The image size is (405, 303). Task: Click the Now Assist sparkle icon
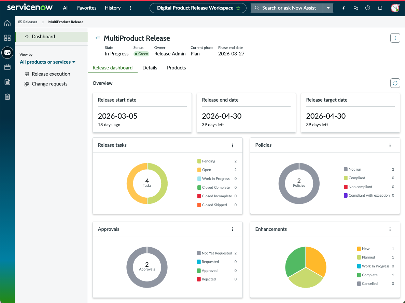pos(343,8)
